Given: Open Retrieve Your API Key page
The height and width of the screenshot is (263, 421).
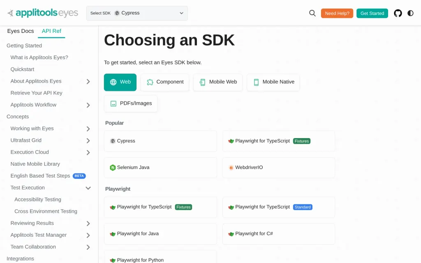Looking at the screenshot, I should 36,93.
